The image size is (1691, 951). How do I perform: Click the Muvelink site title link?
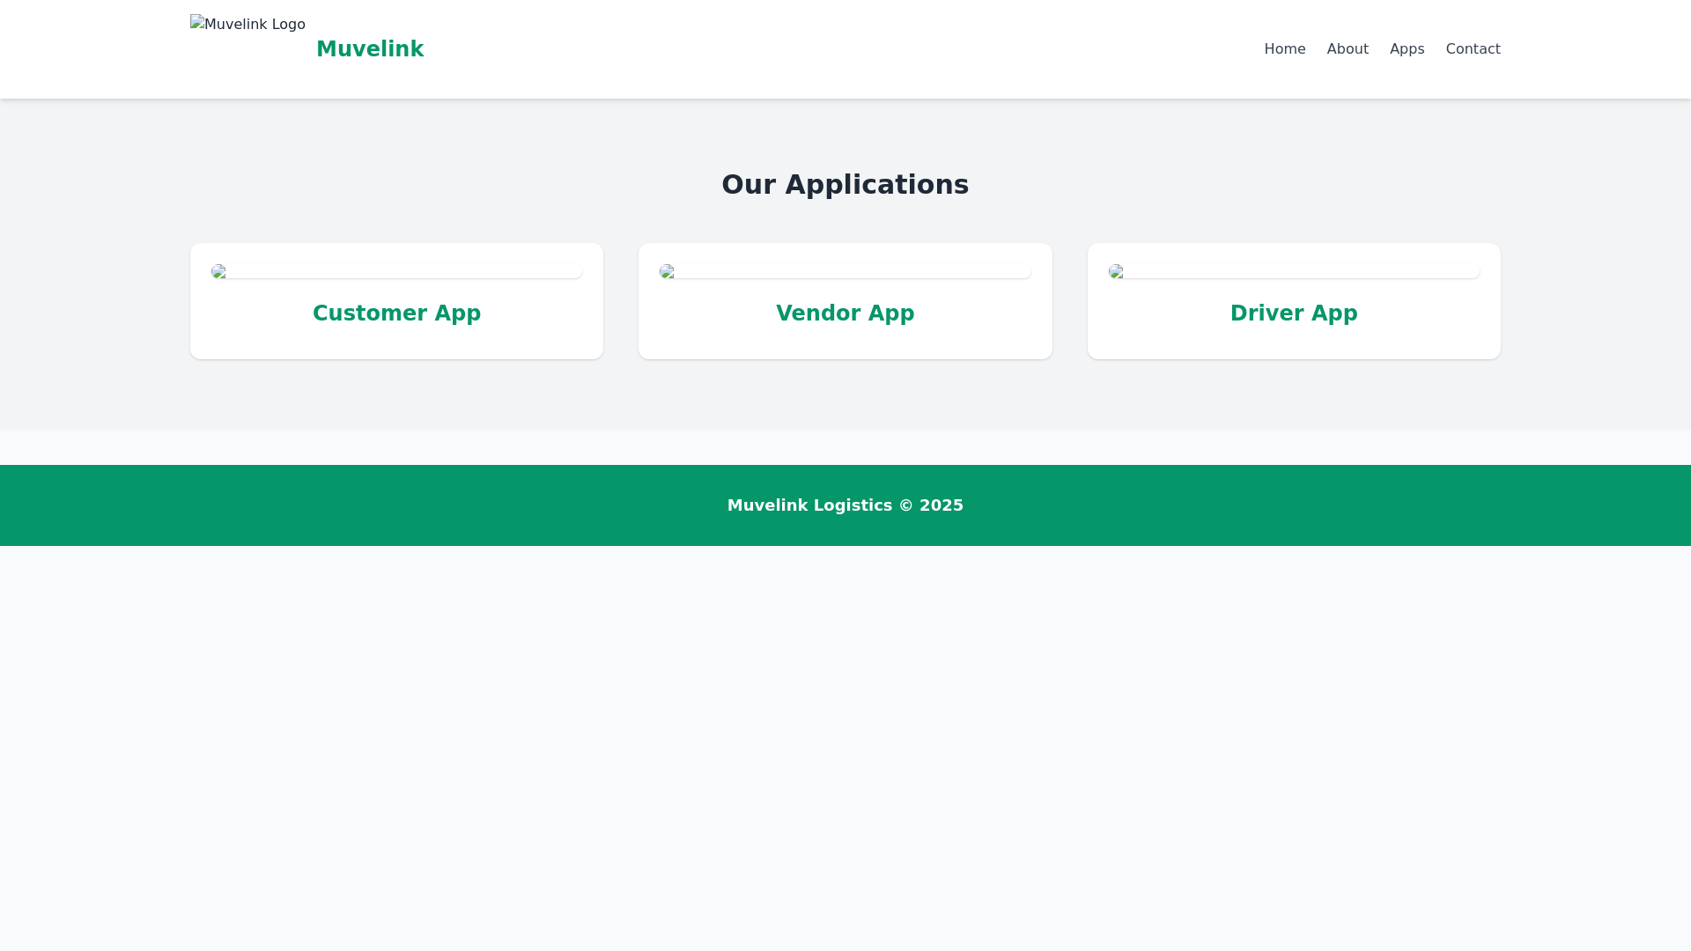[370, 48]
